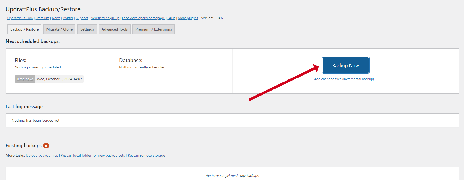Image resolution: width=464 pixels, height=180 pixels.
Task: Rescan local folder for new backup sets
Action: click(x=93, y=156)
